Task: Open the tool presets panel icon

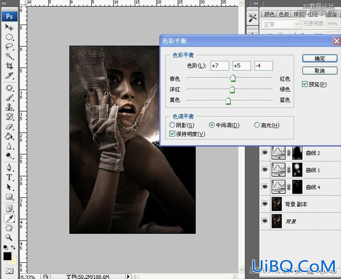Action: pyautogui.click(x=252, y=18)
